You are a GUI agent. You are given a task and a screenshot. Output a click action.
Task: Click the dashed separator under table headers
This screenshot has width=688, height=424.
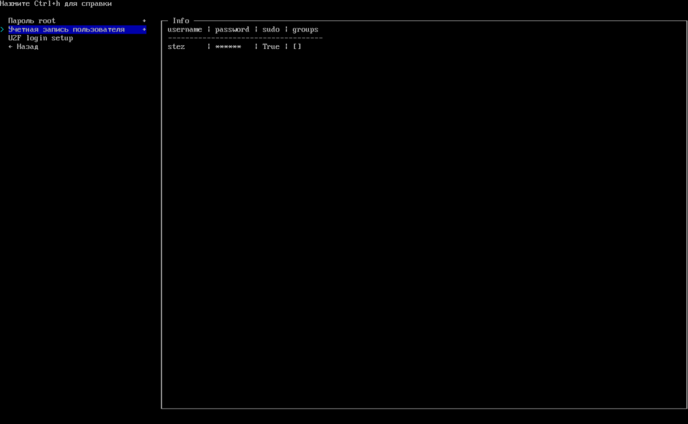tap(245, 38)
